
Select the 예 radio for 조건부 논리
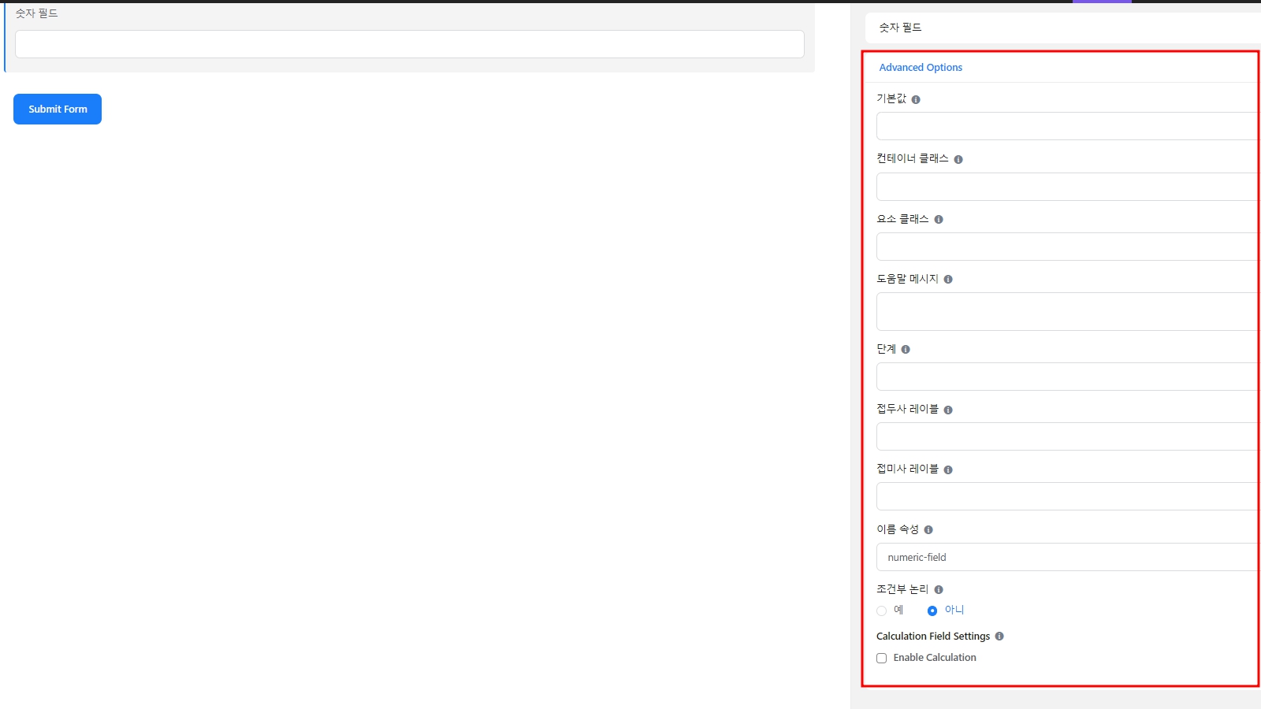882,611
